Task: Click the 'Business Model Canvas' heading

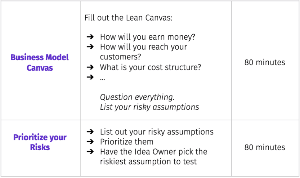Action: tap(40, 63)
